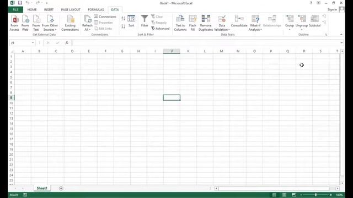Redo the last action
Viewport: 353px width, 198px height.
pyautogui.click(x=38, y=3)
